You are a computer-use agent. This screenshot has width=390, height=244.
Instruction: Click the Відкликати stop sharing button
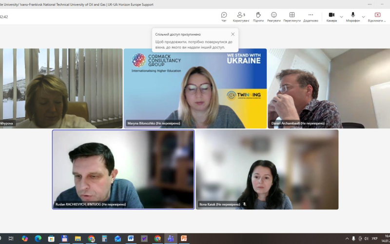click(377, 17)
